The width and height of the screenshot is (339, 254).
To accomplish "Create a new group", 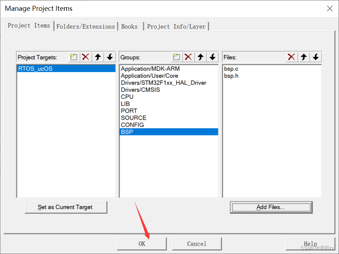I will click(x=177, y=57).
